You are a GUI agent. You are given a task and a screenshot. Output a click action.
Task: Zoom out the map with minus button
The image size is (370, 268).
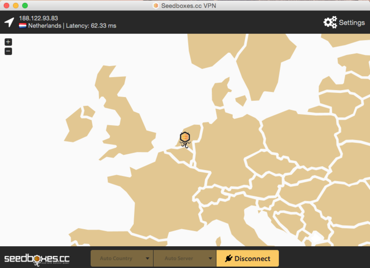[x=8, y=51]
